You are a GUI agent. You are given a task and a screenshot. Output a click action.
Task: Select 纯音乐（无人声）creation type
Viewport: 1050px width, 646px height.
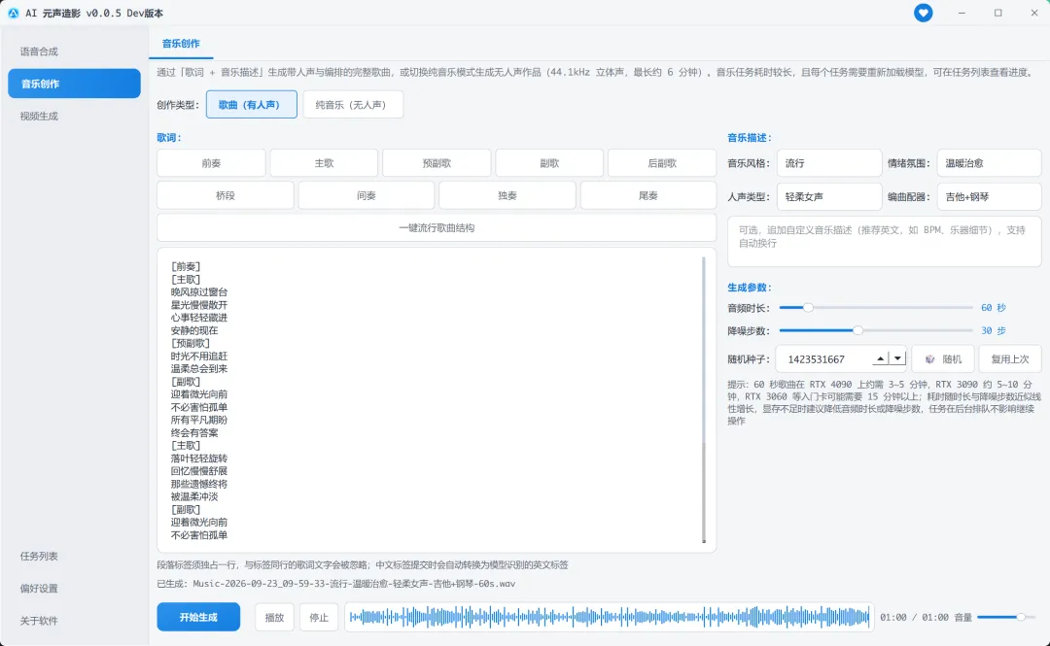tap(353, 105)
